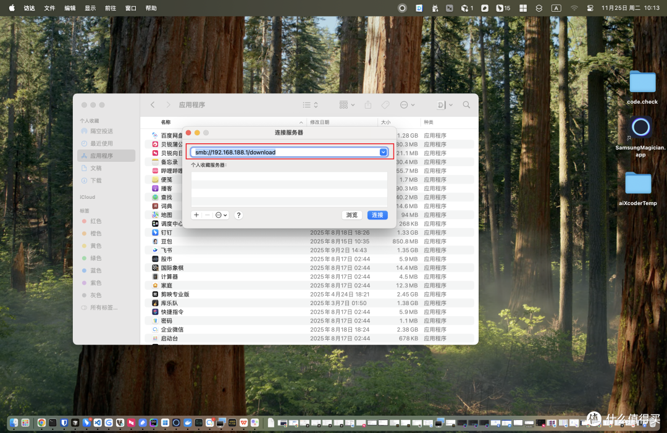The image size is (667, 433).
Task: Click the tag icon in Finder toolbar
Action: click(385, 104)
